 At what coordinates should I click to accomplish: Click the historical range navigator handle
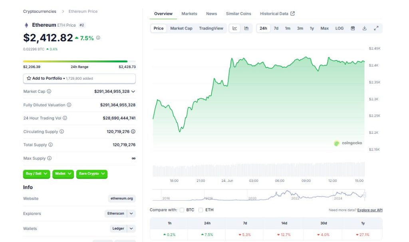(365, 195)
